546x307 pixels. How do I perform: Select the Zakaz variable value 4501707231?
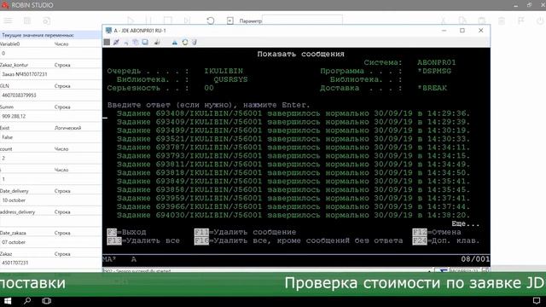(15, 263)
